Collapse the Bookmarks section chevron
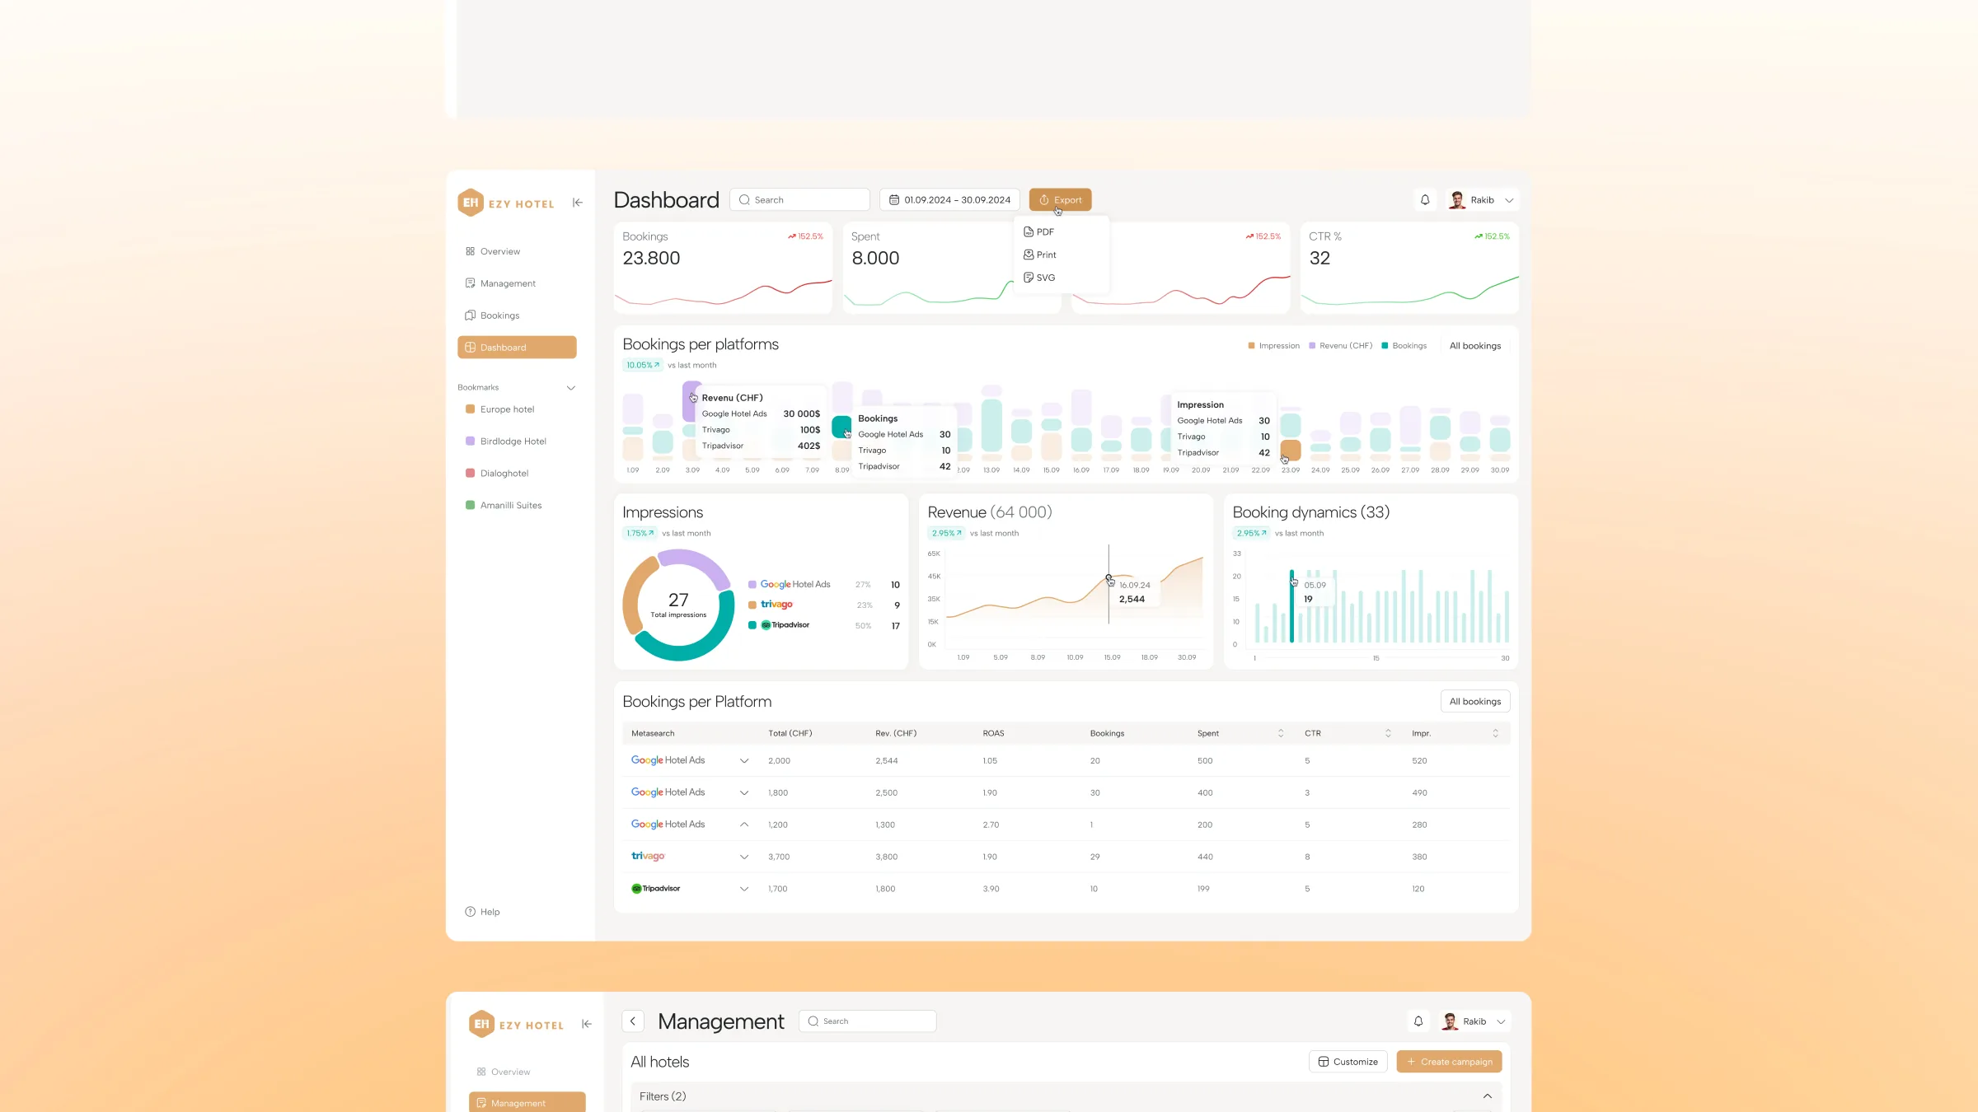The width and height of the screenshot is (1978, 1112). [570, 388]
